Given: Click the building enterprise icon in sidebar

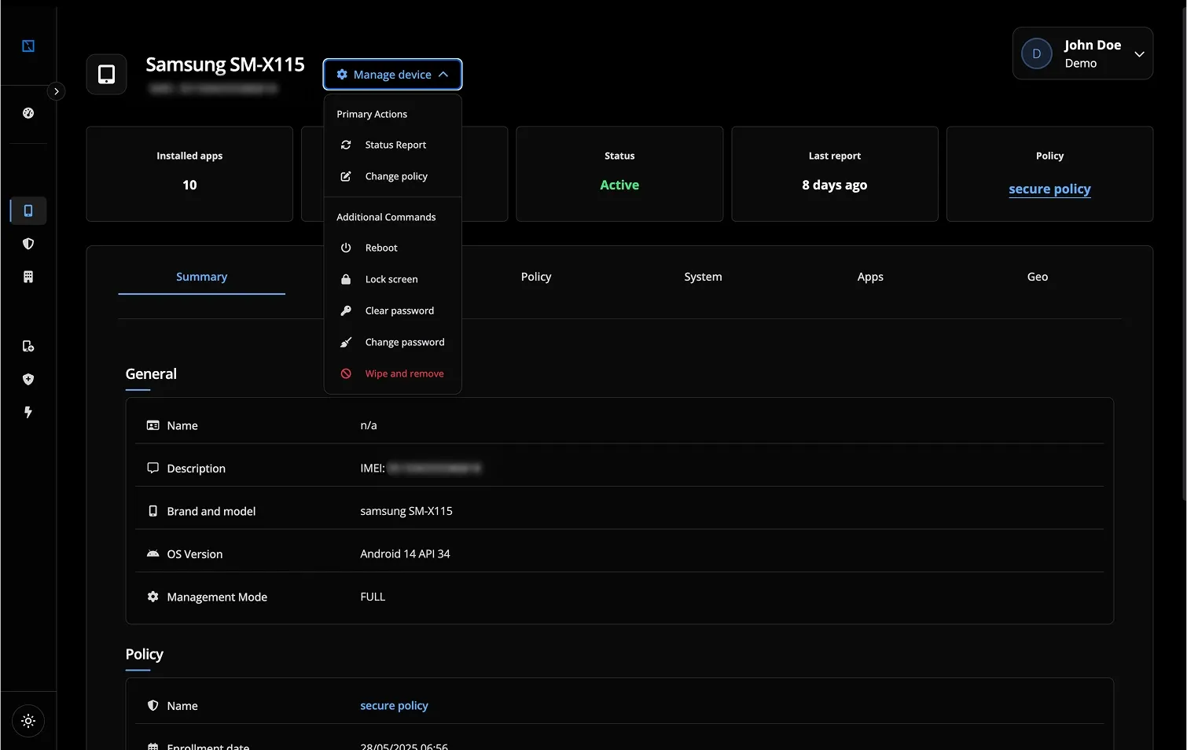Looking at the screenshot, I should (x=28, y=277).
